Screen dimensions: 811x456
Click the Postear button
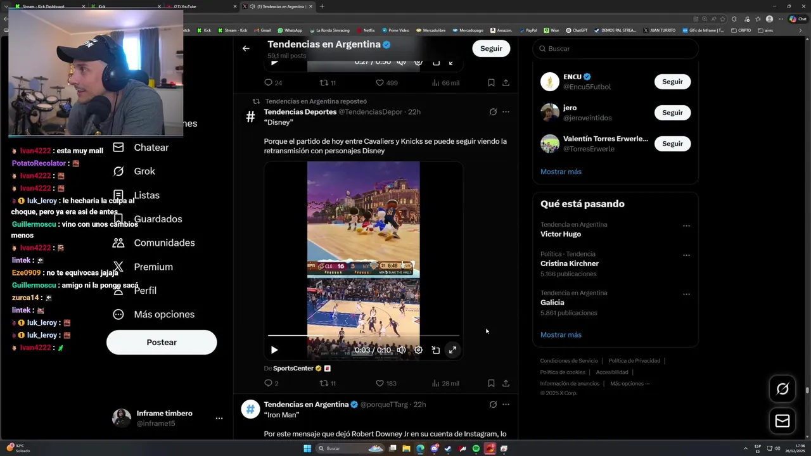[162, 342]
